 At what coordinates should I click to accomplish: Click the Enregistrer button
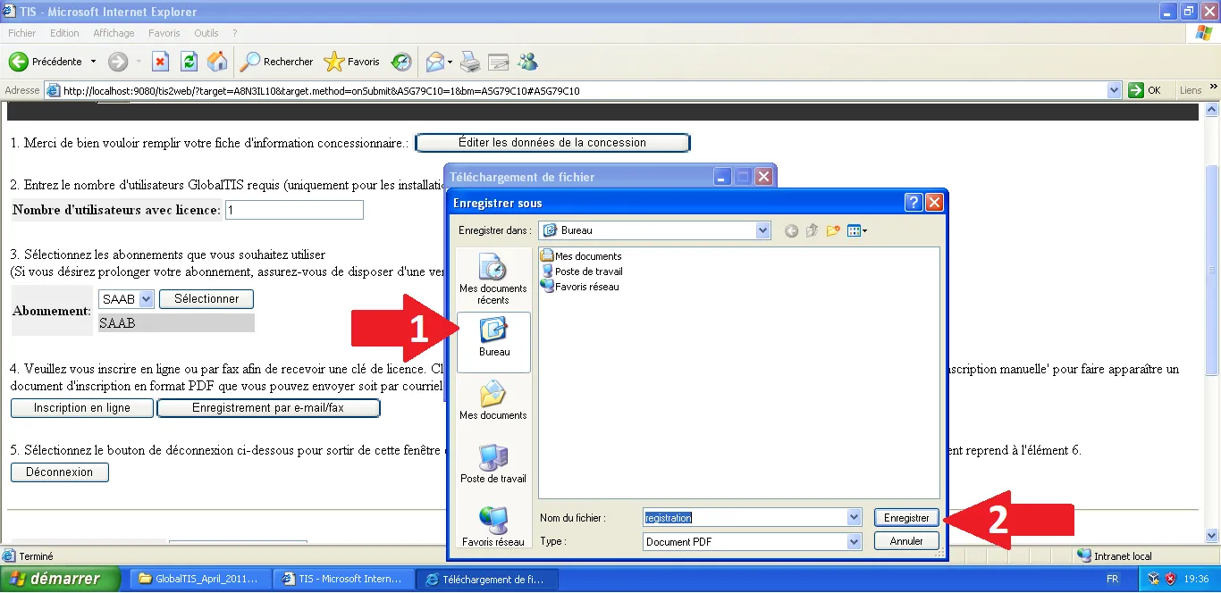(x=905, y=517)
